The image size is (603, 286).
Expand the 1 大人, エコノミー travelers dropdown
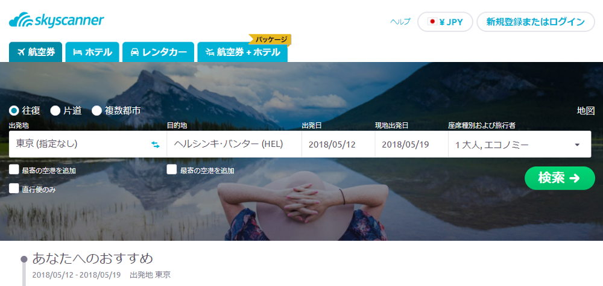(520, 145)
